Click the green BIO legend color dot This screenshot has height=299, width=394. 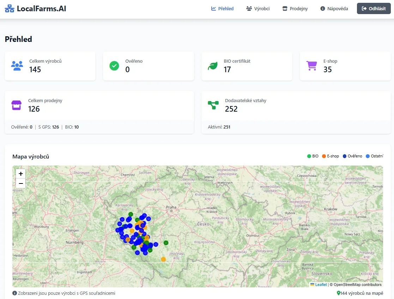[x=309, y=156]
